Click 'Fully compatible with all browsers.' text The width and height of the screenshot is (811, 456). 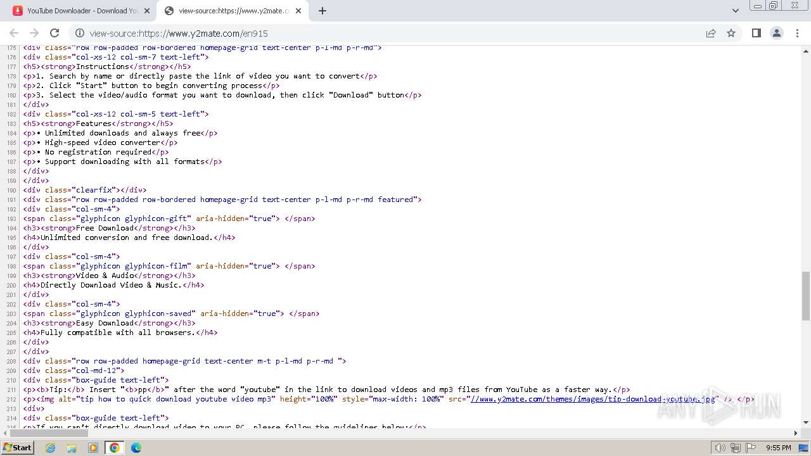pos(118,332)
